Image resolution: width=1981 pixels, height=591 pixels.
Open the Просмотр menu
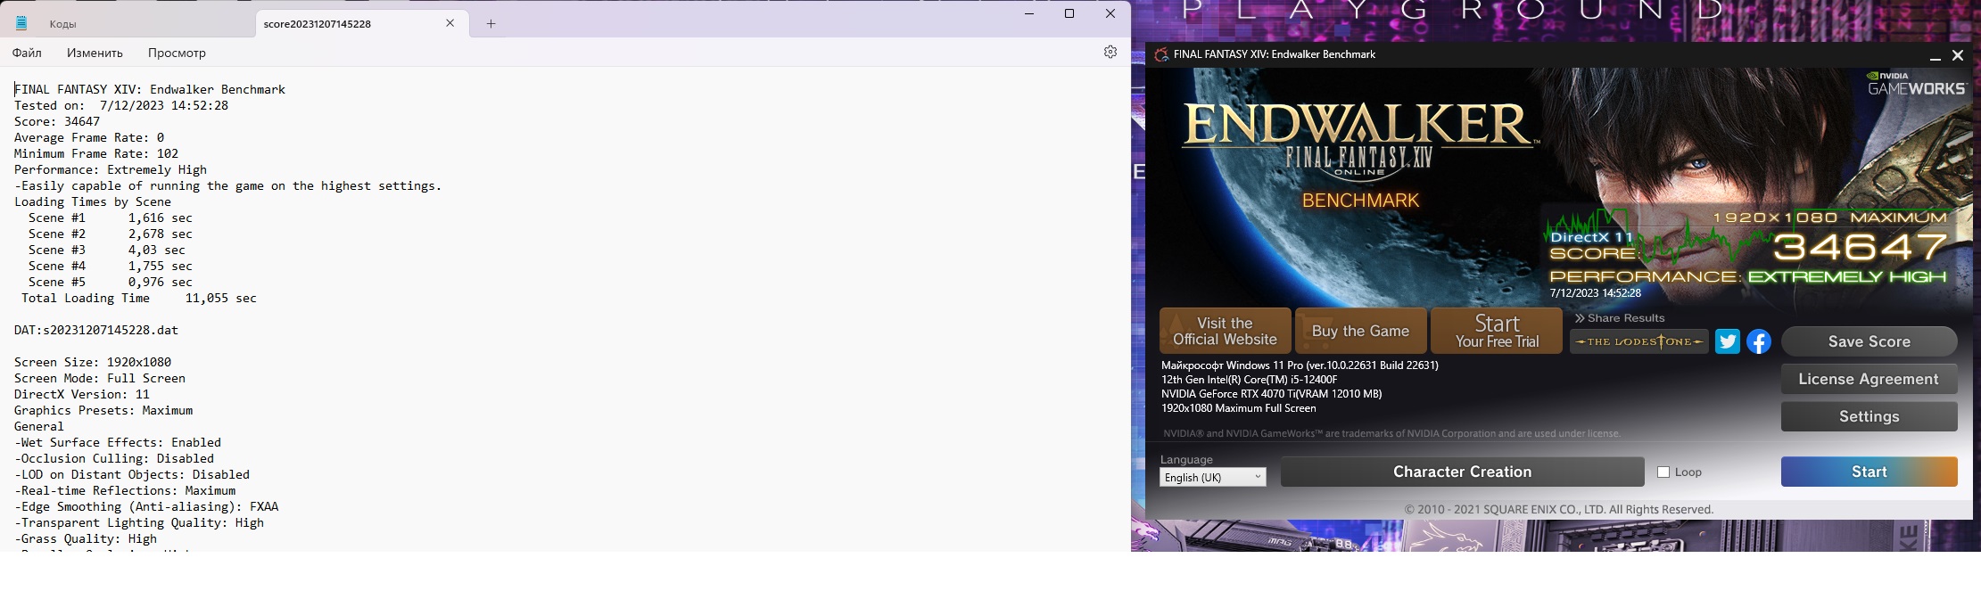click(x=177, y=53)
